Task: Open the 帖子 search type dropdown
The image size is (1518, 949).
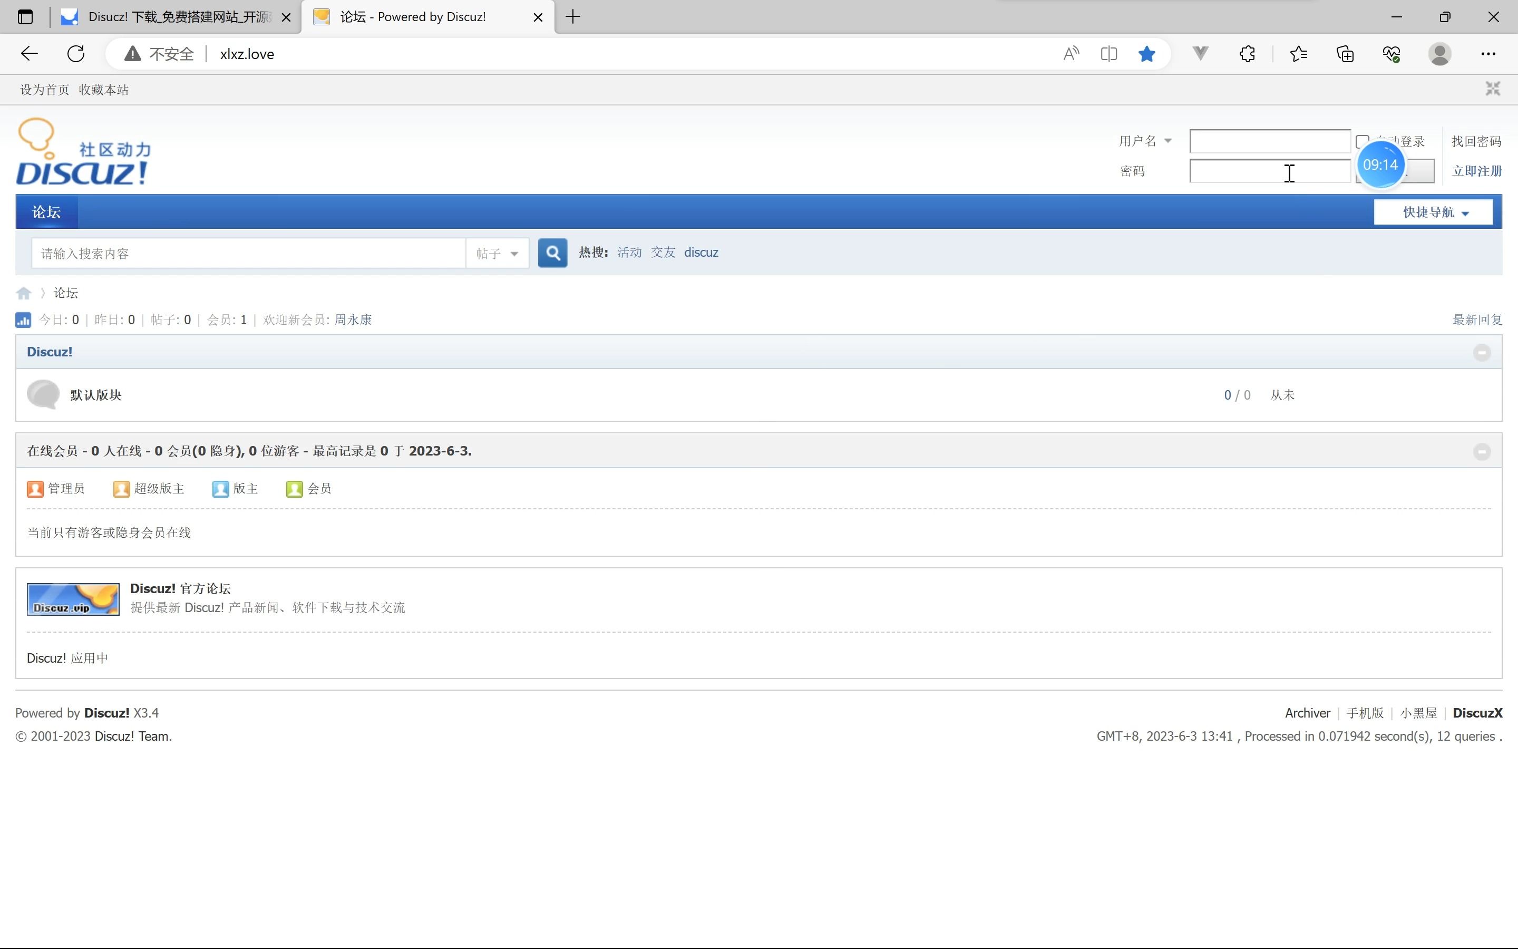Action: (497, 254)
